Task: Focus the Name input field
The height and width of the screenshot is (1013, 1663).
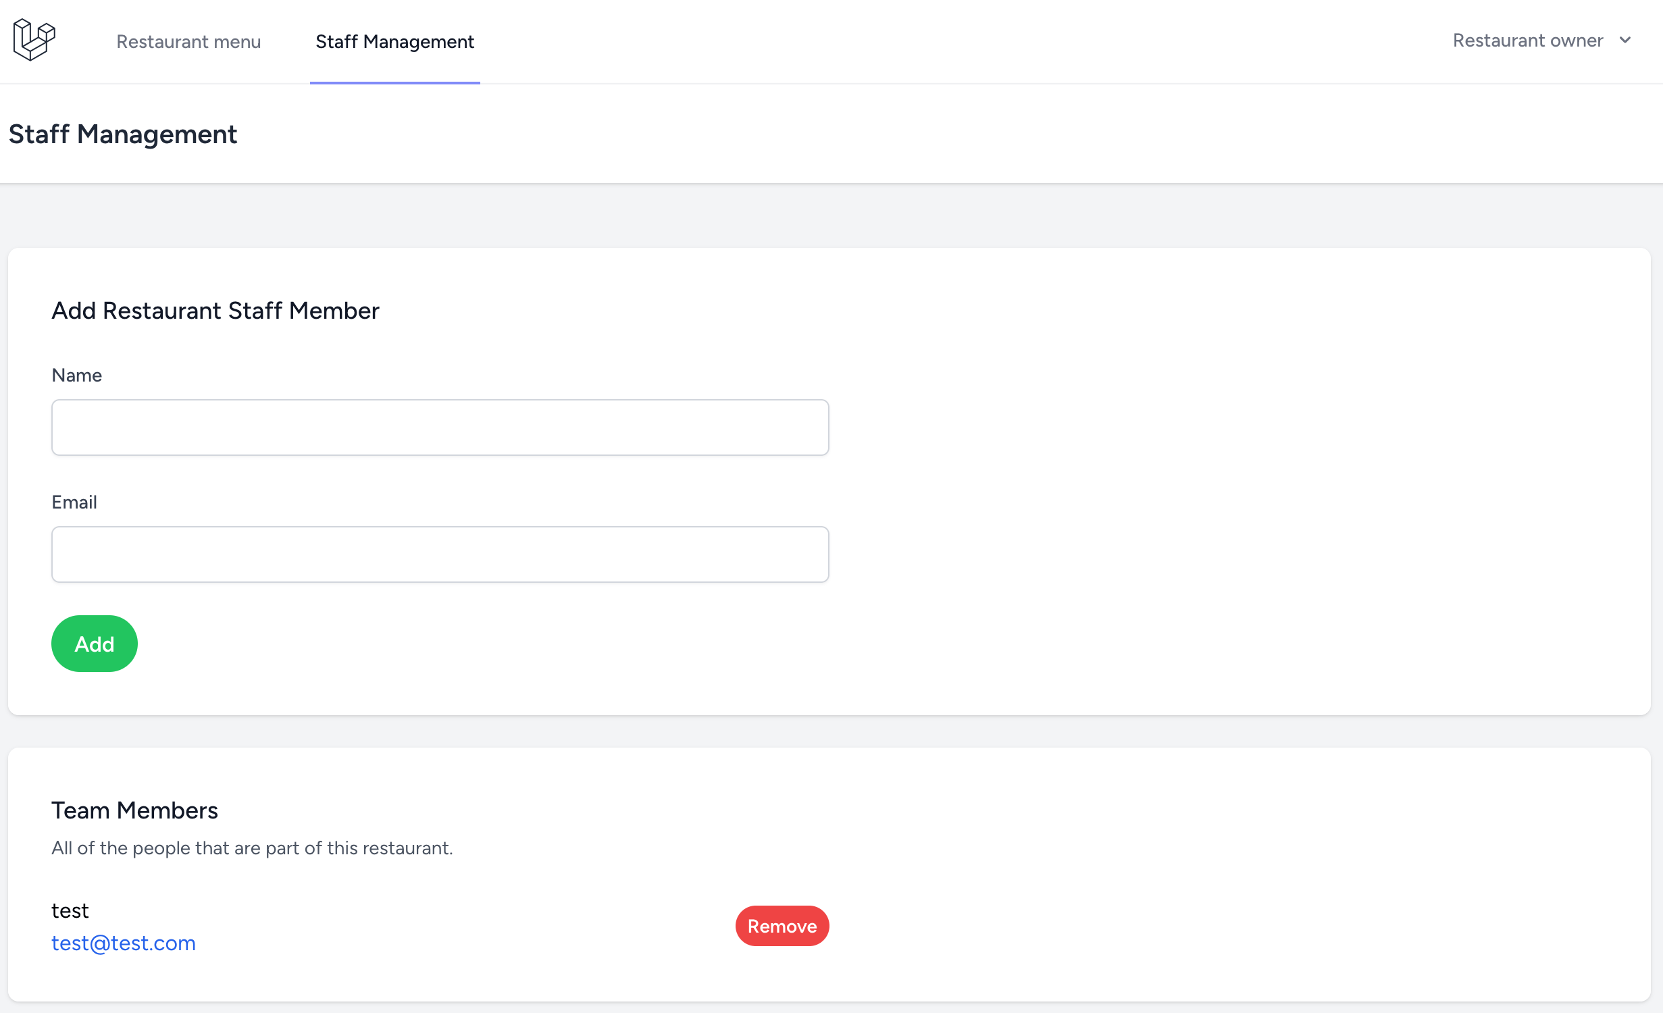Action: [440, 427]
